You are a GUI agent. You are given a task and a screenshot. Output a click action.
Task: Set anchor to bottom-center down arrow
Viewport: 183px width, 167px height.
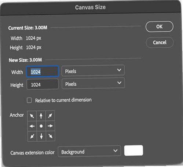(x=41, y=136)
